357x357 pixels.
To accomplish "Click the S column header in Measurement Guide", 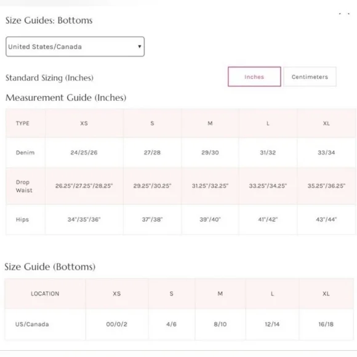I will (x=152, y=123).
